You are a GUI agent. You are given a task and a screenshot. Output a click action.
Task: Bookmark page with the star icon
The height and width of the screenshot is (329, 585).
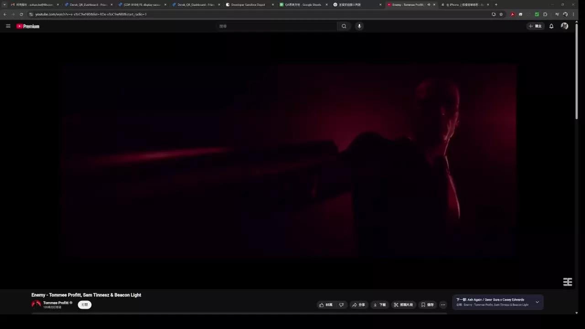coord(501,14)
